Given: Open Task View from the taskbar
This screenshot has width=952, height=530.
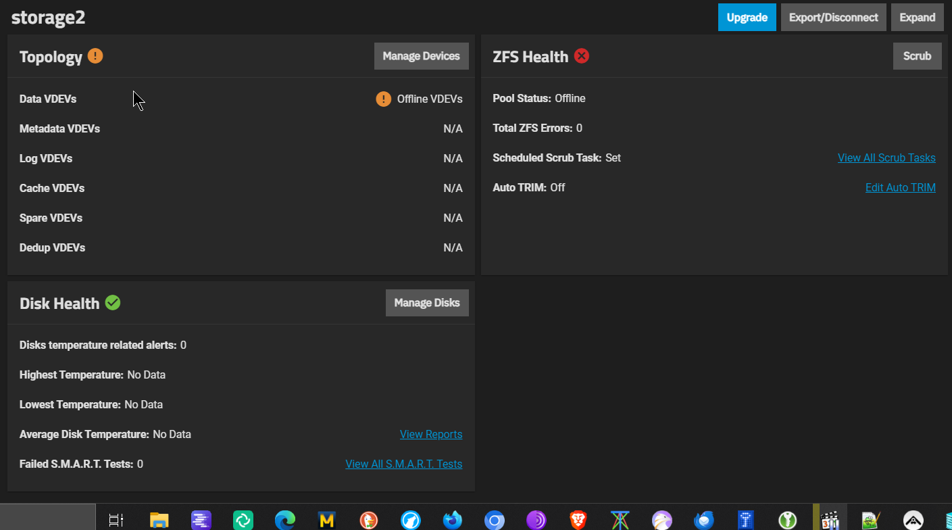Looking at the screenshot, I should [x=116, y=520].
